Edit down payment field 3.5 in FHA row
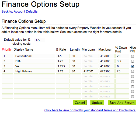The image size is (139, 114). coord(122,61)
